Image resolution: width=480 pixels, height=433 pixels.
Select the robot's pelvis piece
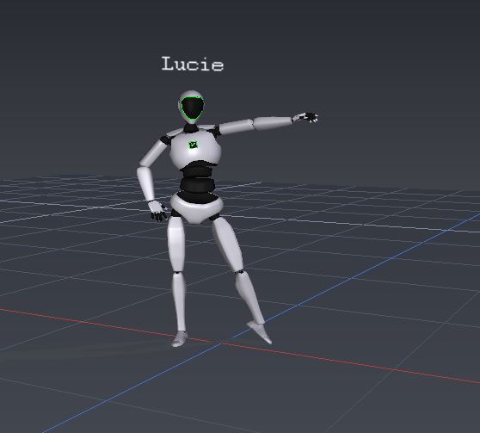196,207
